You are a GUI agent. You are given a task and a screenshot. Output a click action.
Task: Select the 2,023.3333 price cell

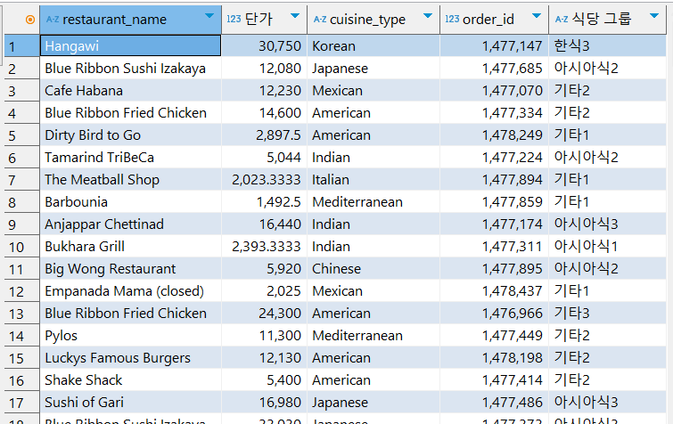[265, 180]
